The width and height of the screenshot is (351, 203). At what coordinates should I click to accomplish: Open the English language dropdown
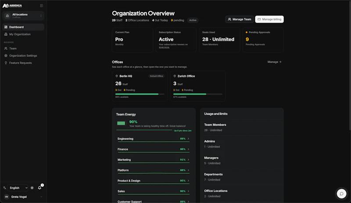pyautogui.click(x=18, y=188)
